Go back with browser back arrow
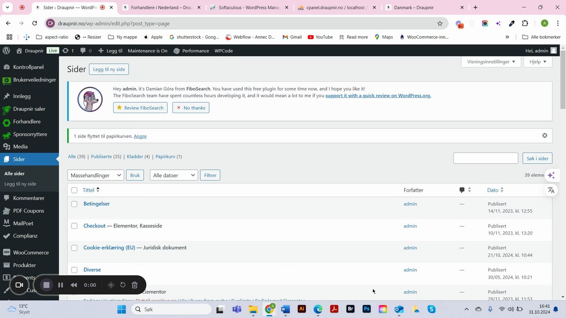Image resolution: width=566 pixels, height=318 pixels. coord(8,23)
